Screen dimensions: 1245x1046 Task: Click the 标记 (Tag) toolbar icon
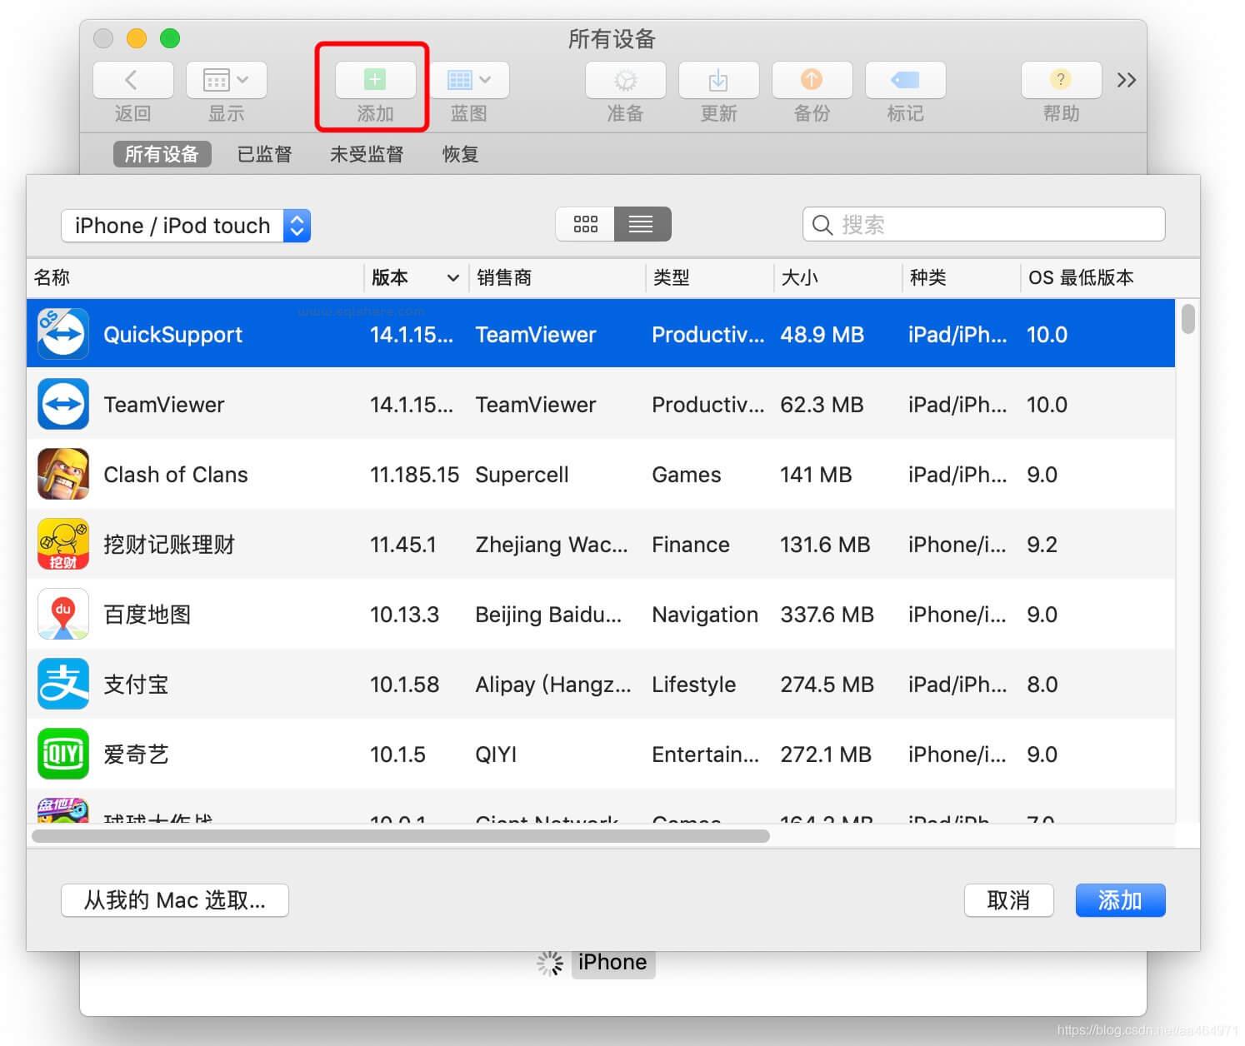pos(904,80)
